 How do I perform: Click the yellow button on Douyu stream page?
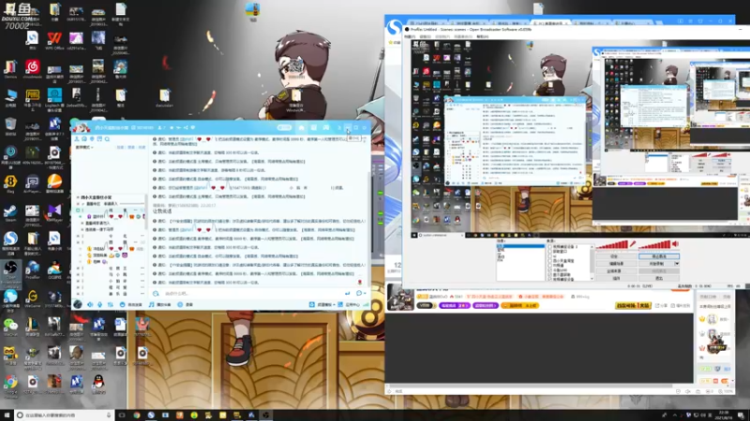tap(633, 305)
